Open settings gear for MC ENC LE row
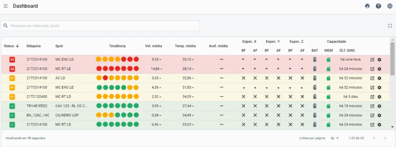396x147 pixels. [379, 87]
